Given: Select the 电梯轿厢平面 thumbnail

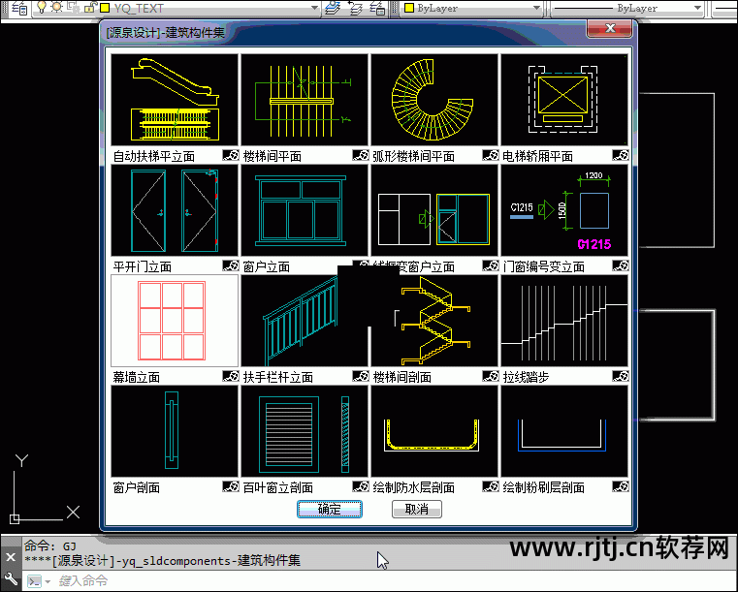Looking at the screenshot, I should point(564,100).
